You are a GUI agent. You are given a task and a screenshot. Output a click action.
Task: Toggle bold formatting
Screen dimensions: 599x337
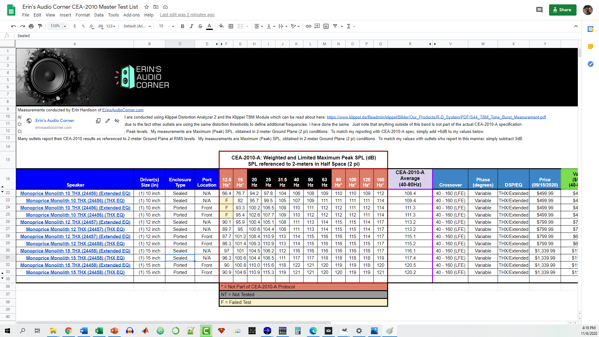coord(183,26)
